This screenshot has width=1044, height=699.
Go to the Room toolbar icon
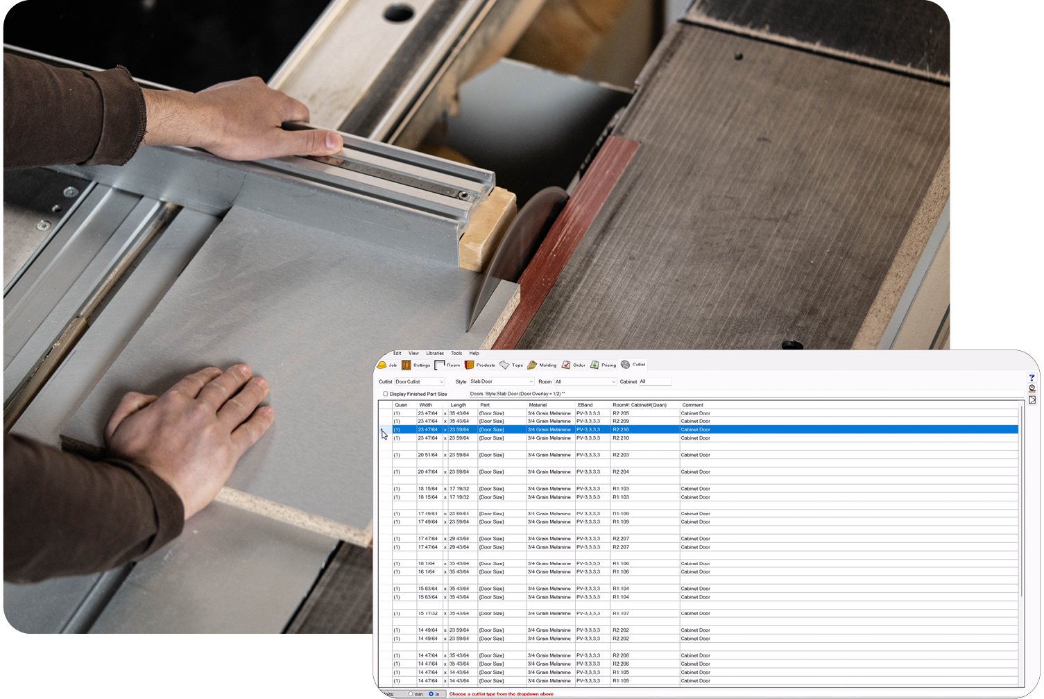(x=447, y=365)
